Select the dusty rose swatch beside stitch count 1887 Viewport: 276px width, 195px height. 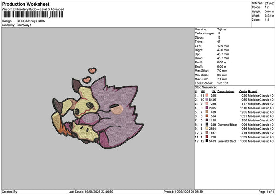tap(207, 133)
